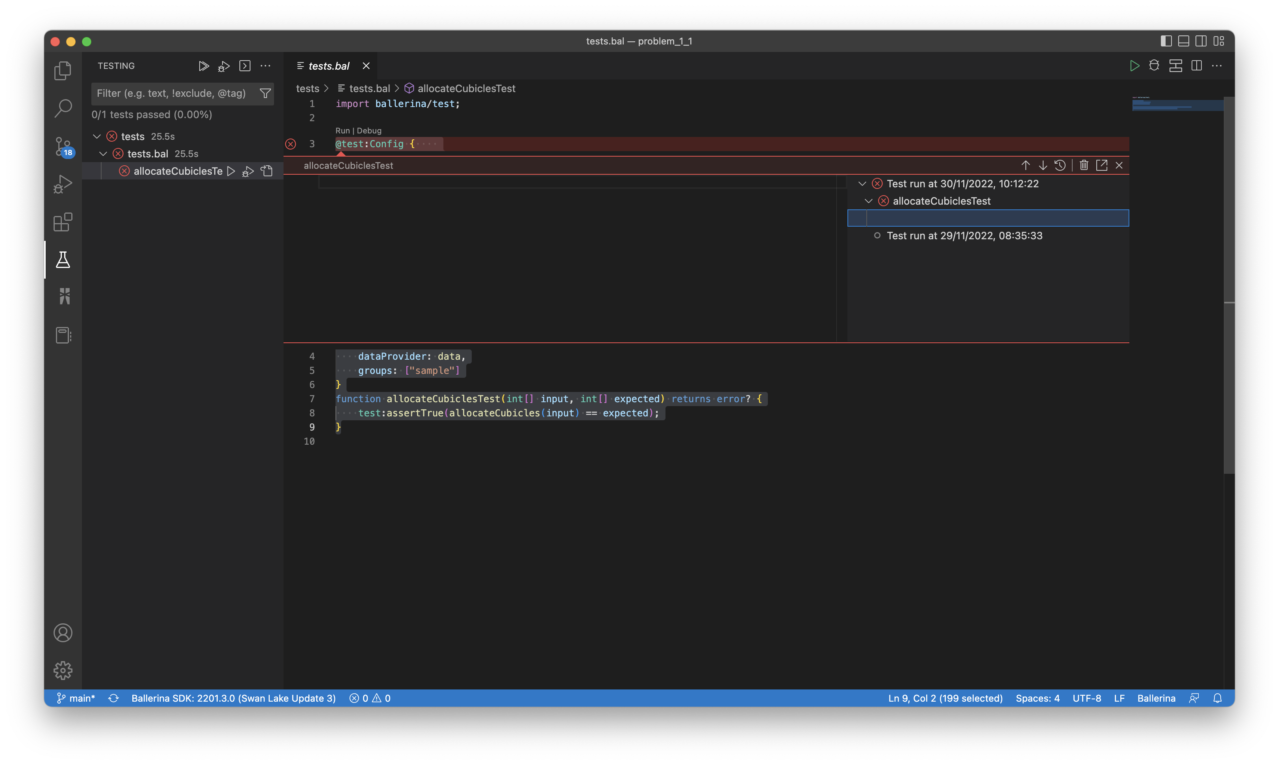Go to allocateCubiclesTest source file icon

[267, 171]
